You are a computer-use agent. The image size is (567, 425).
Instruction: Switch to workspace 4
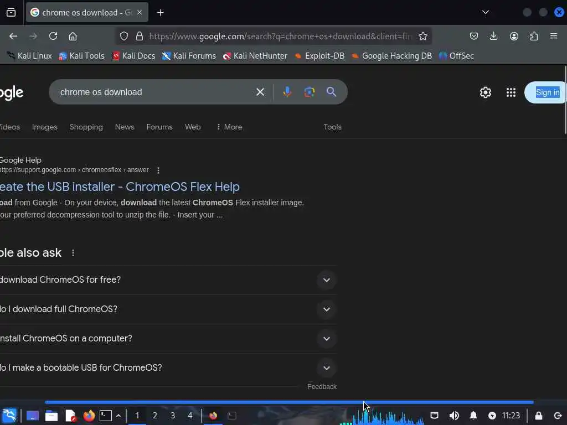pos(190,416)
